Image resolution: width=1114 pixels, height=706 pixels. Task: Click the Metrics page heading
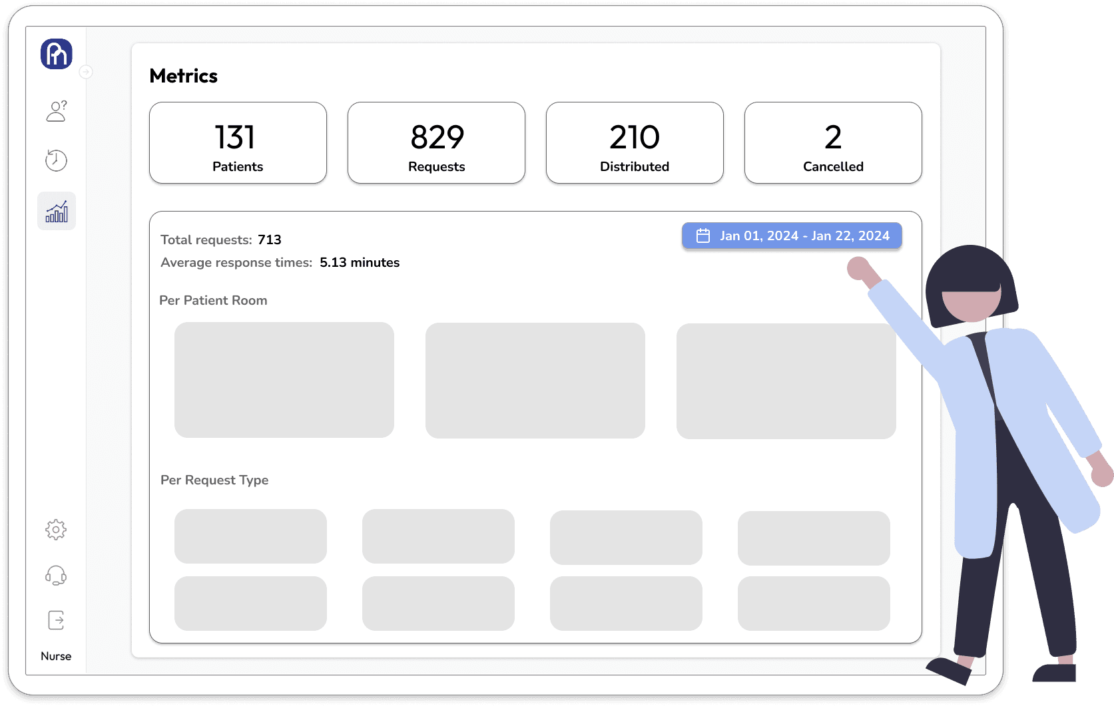pos(184,76)
